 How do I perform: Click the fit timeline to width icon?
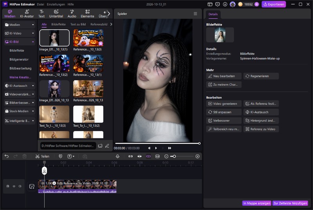point(157,156)
